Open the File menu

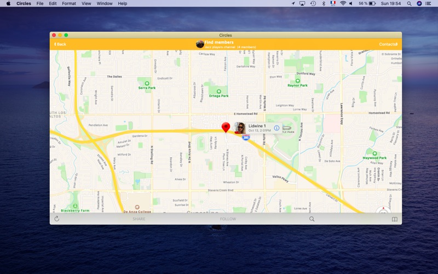pyautogui.click(x=40, y=3)
